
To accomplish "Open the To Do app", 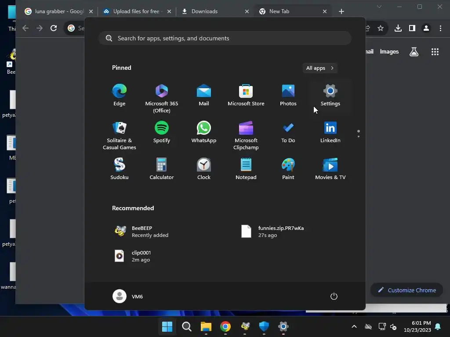I will pyautogui.click(x=288, y=133).
